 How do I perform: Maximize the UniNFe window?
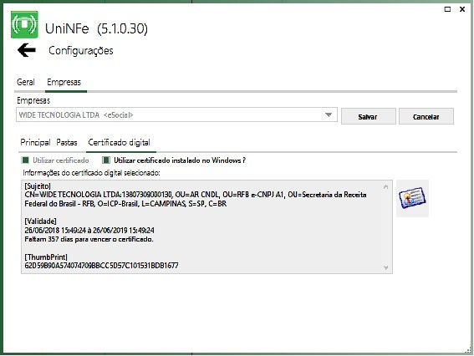447,9
